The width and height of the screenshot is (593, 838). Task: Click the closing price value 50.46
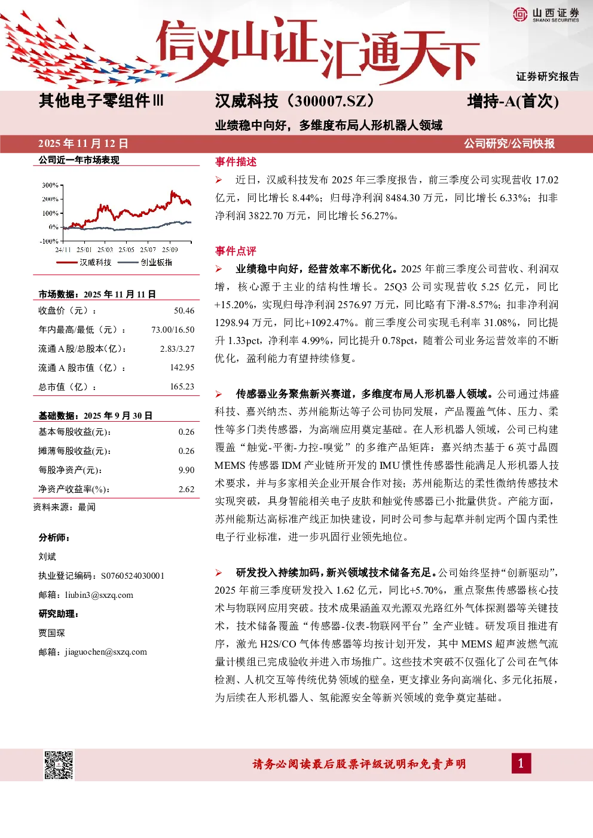coord(184,311)
